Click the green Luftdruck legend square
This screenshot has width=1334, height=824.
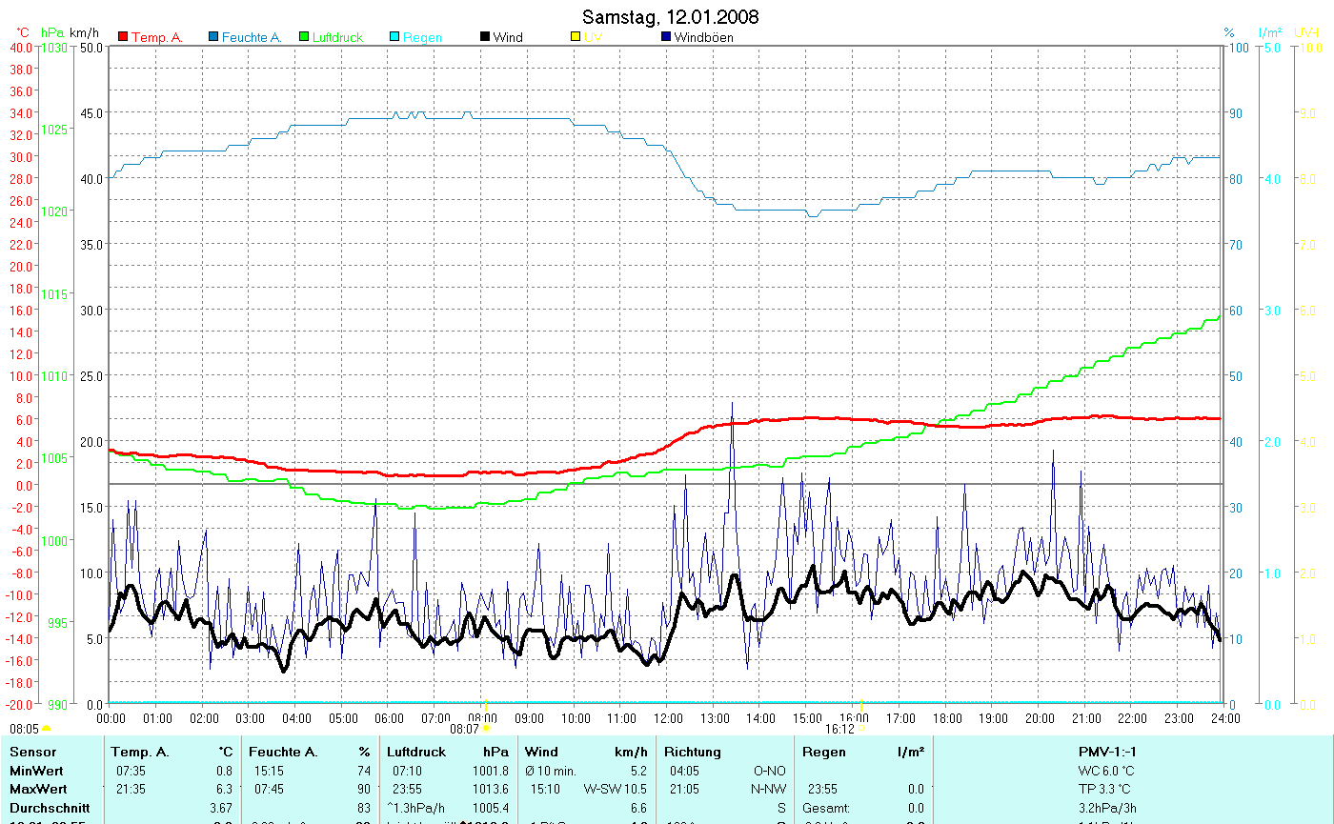(304, 37)
